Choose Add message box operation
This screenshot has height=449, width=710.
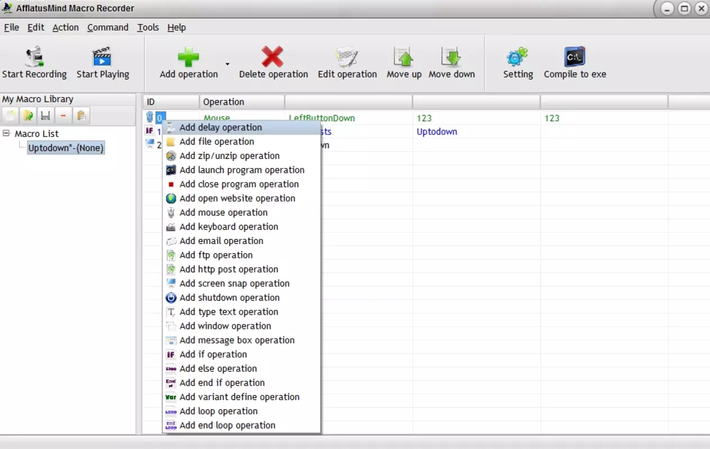pos(242,340)
